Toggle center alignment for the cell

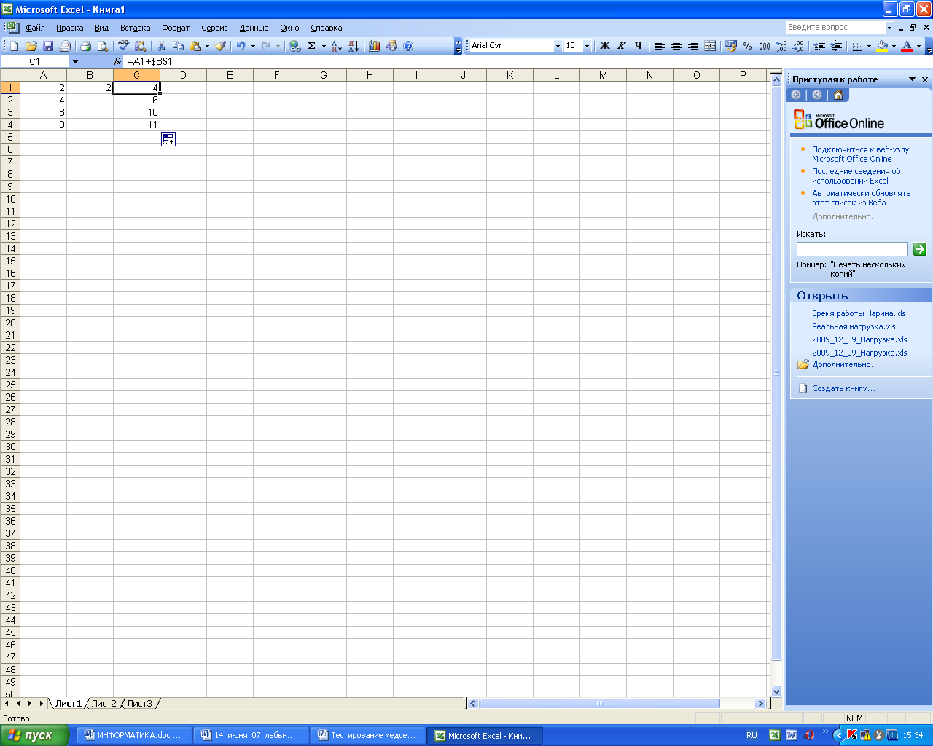click(x=676, y=46)
